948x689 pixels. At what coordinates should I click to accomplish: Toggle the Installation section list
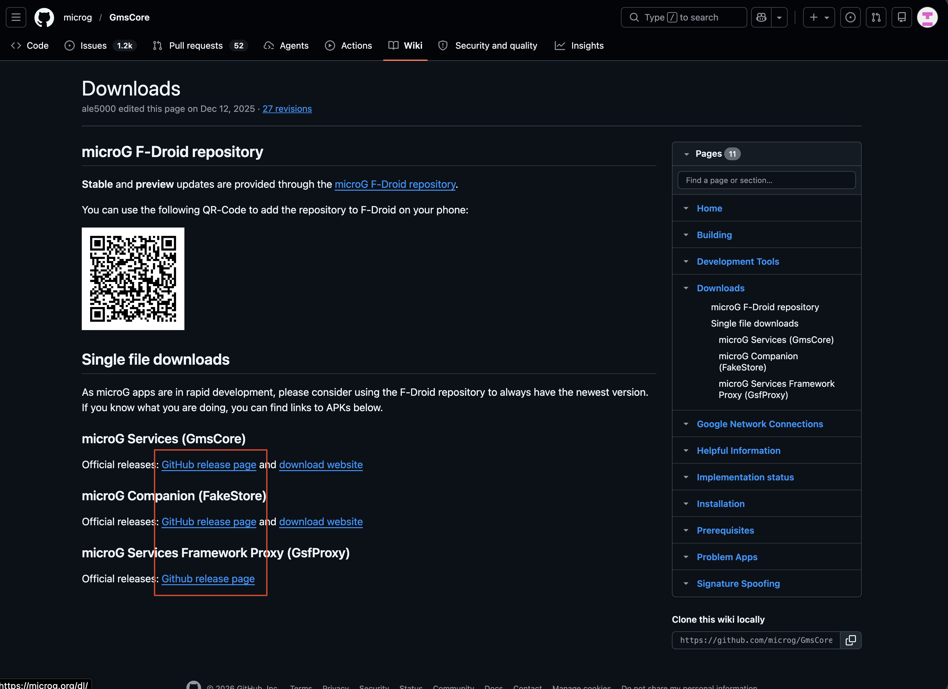click(686, 504)
